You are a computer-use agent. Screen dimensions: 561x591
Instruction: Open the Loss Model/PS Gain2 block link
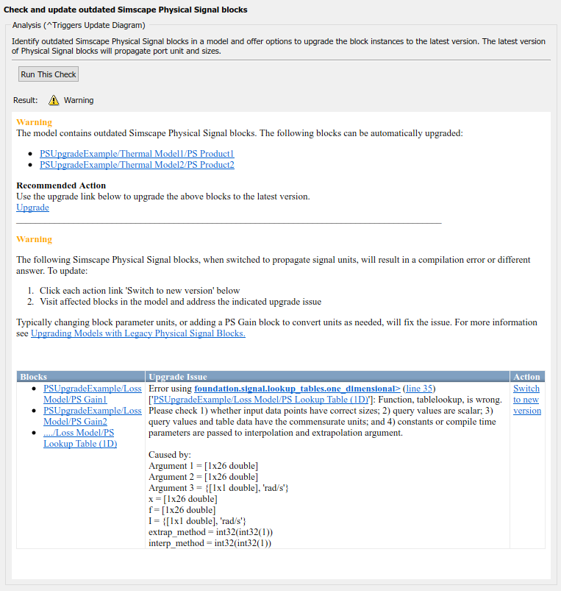92,416
